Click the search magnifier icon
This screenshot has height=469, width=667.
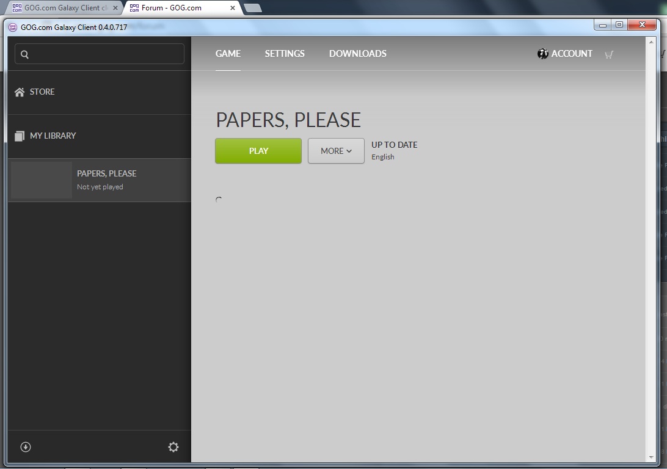[x=24, y=54]
